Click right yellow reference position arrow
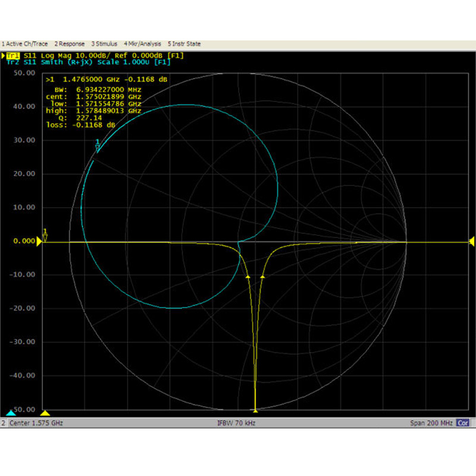 471,241
